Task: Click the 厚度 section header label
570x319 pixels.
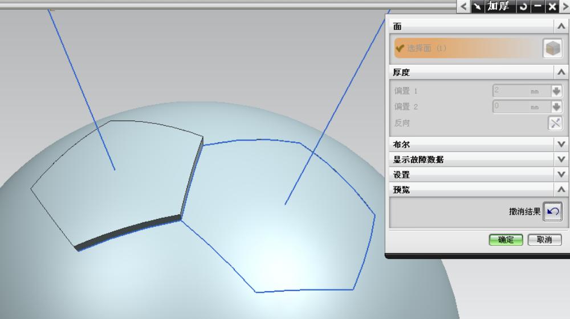Action: point(401,72)
